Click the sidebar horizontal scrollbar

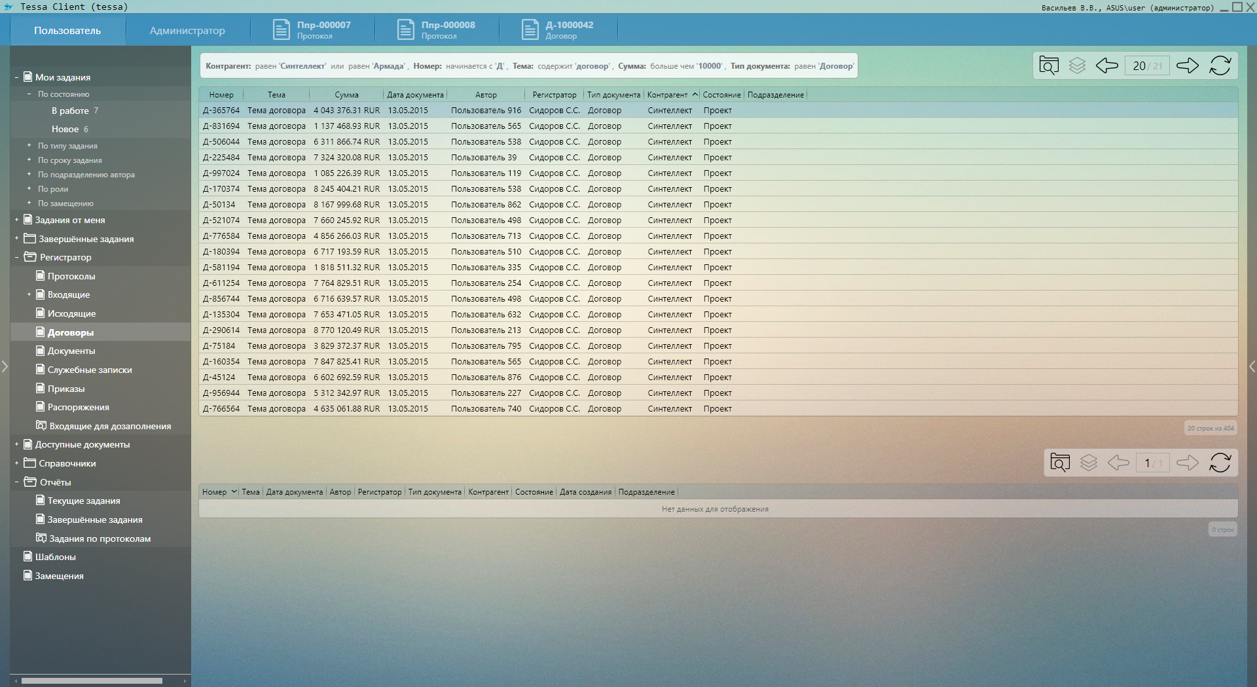(x=92, y=680)
